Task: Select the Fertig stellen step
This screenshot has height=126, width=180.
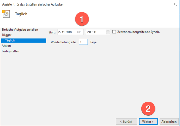Action: point(10,51)
